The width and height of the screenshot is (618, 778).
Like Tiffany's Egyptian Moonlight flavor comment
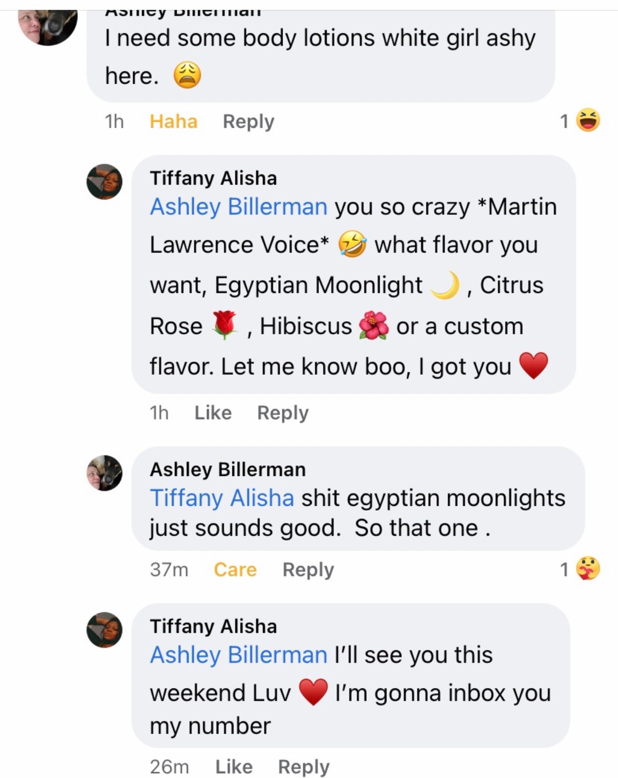(x=213, y=413)
